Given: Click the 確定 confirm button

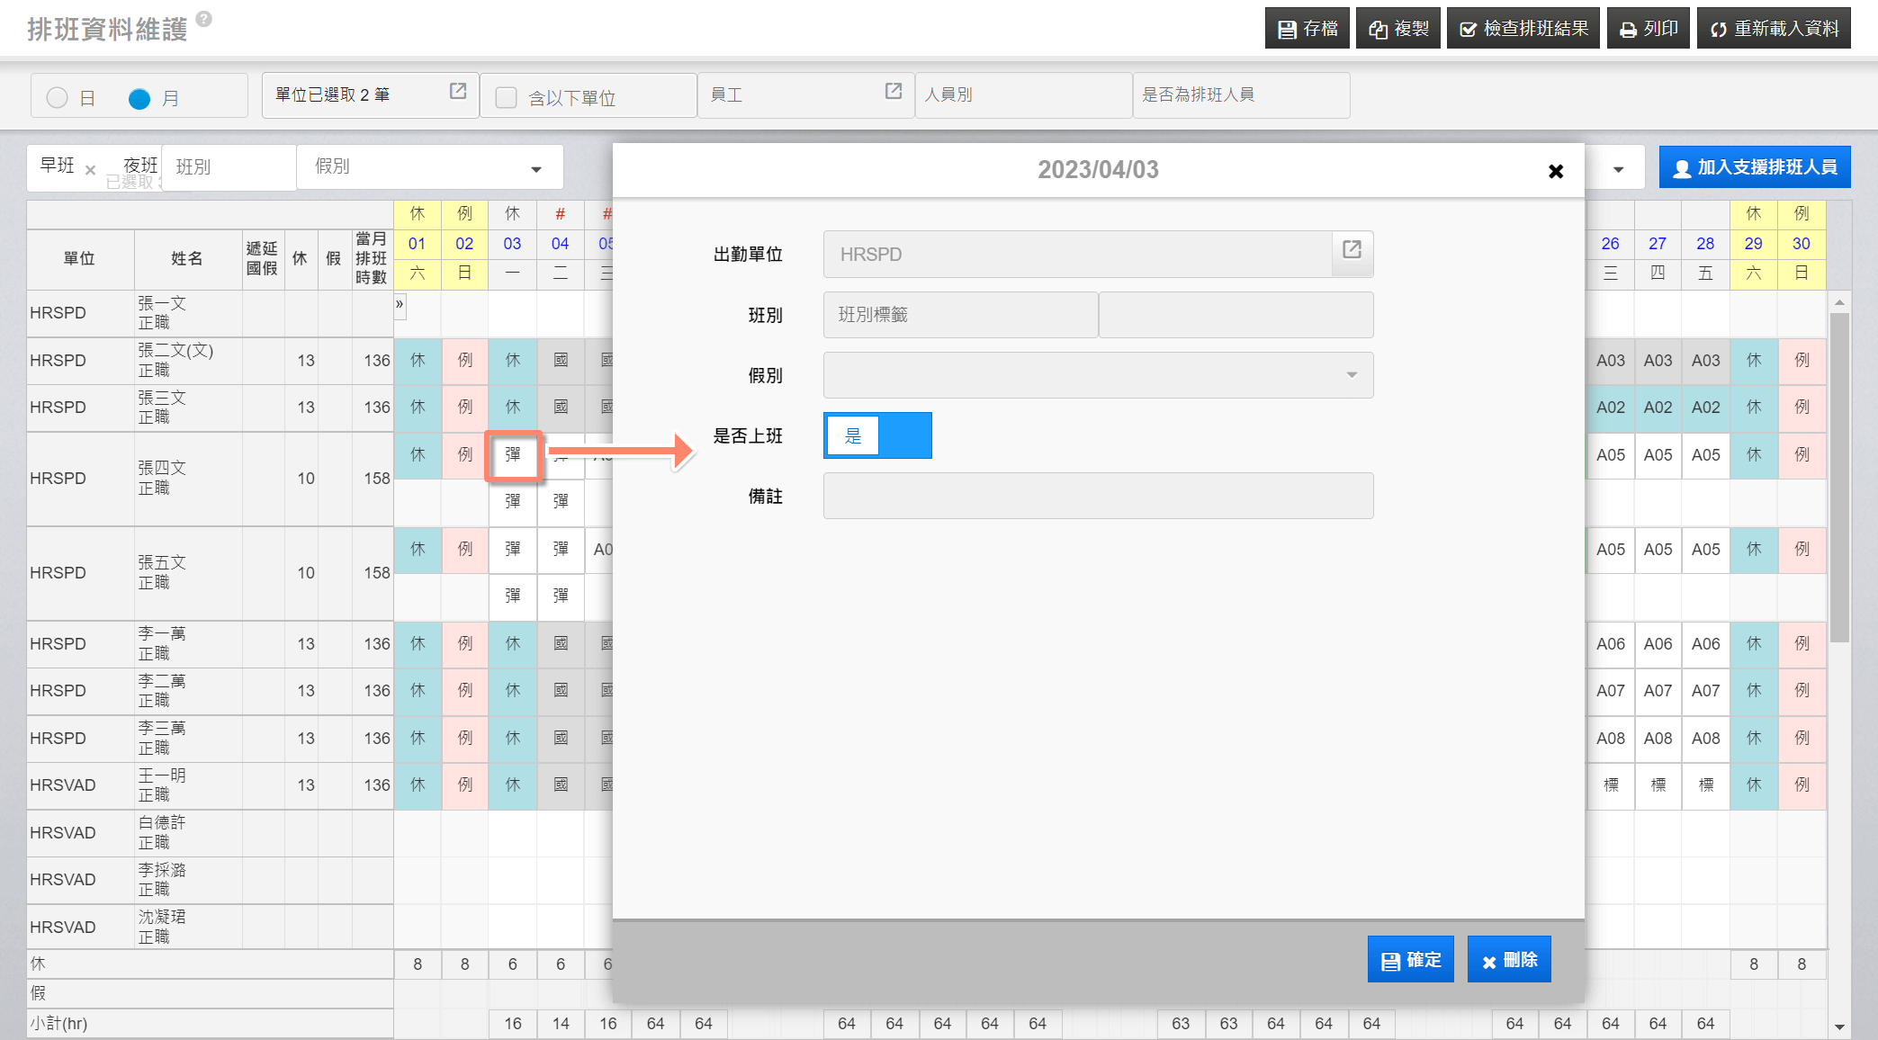Looking at the screenshot, I should (1410, 960).
